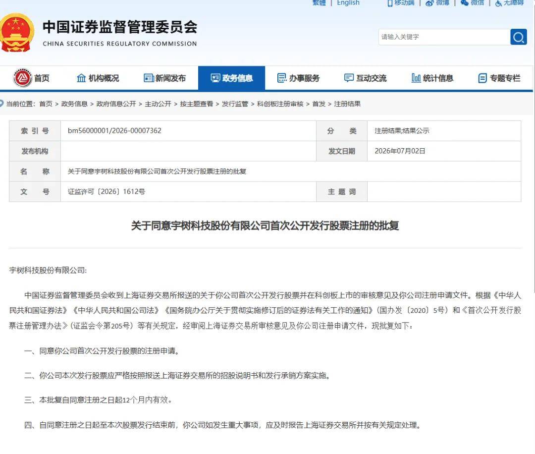
Task: Click the document icon beside 办事服务
Action: tap(282, 78)
